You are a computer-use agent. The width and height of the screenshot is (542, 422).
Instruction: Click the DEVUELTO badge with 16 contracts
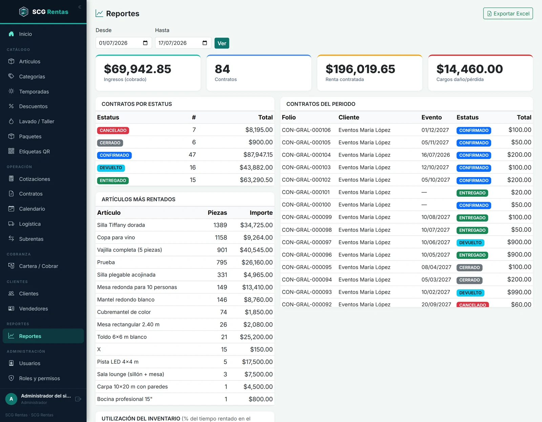(x=111, y=168)
